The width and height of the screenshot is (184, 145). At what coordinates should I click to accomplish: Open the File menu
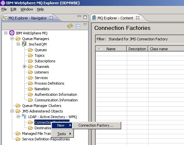pyautogui.click(x=4, y=9)
